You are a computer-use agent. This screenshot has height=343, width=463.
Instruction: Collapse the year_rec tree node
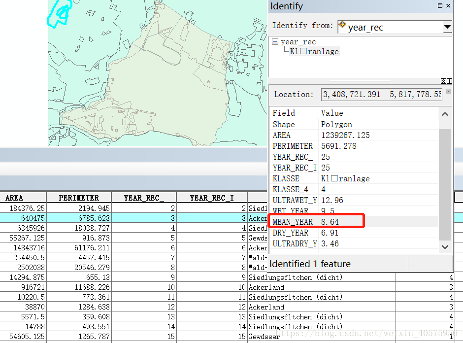pyautogui.click(x=275, y=42)
